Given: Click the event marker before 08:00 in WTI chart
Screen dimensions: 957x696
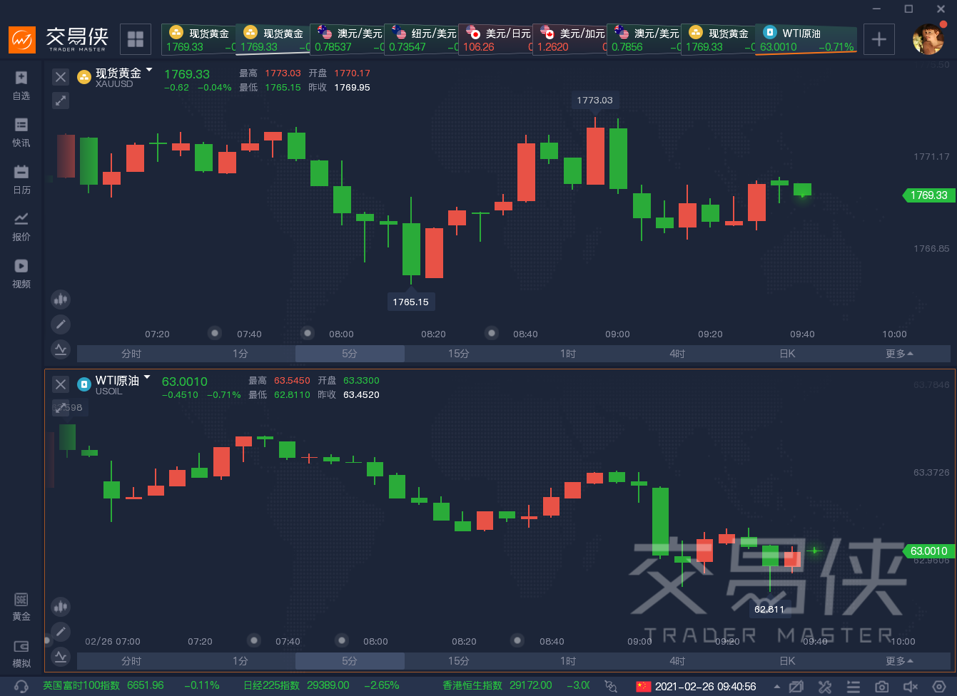Looking at the screenshot, I should click(342, 640).
